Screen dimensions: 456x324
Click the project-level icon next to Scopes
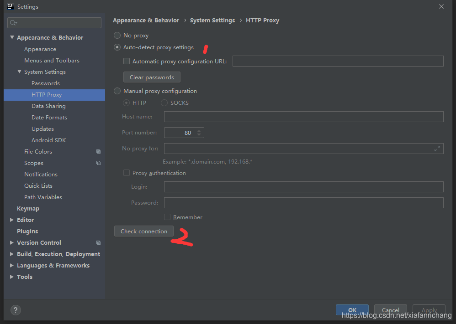point(98,163)
